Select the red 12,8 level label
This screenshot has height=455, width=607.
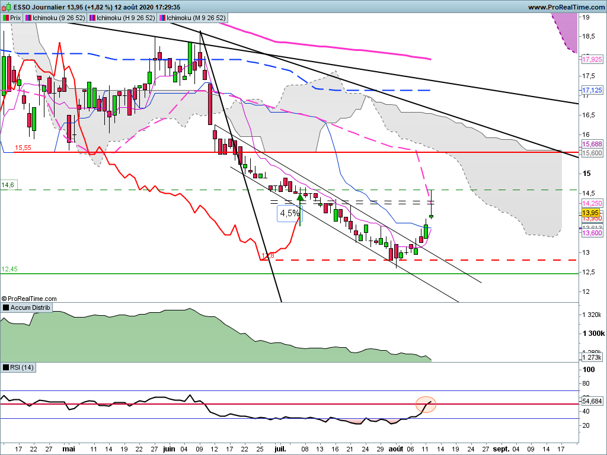click(268, 255)
